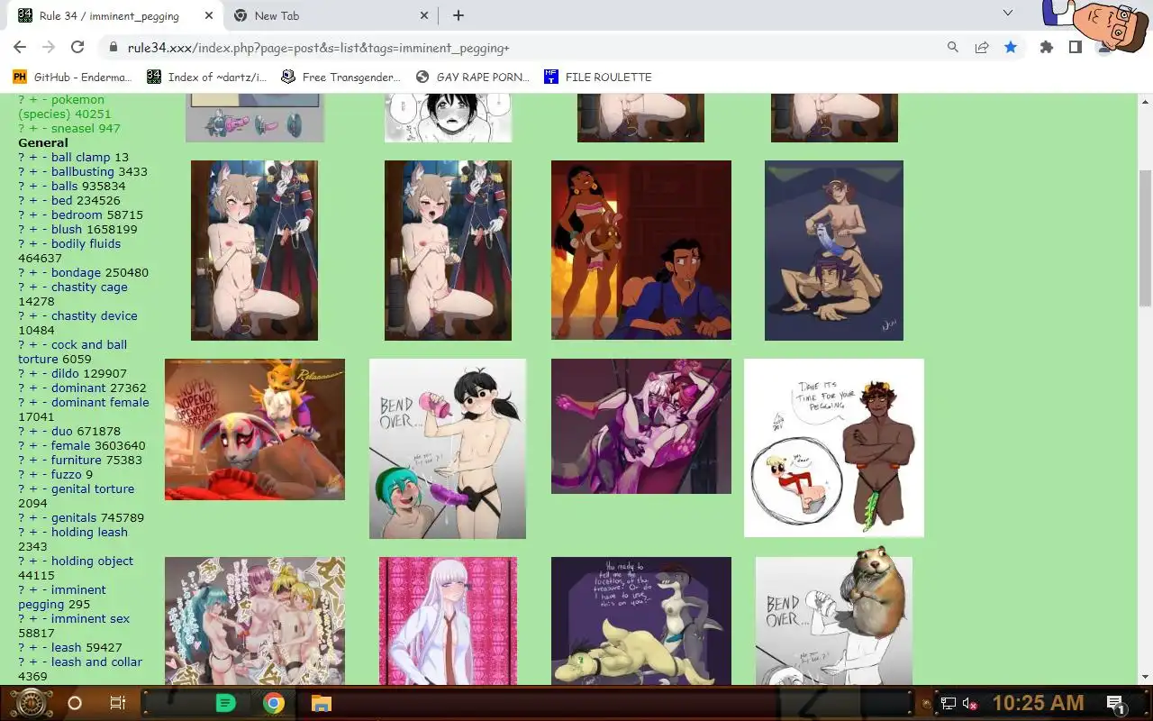Open the tab search chevron dropdown
This screenshot has width=1153, height=721.
[1008, 13]
